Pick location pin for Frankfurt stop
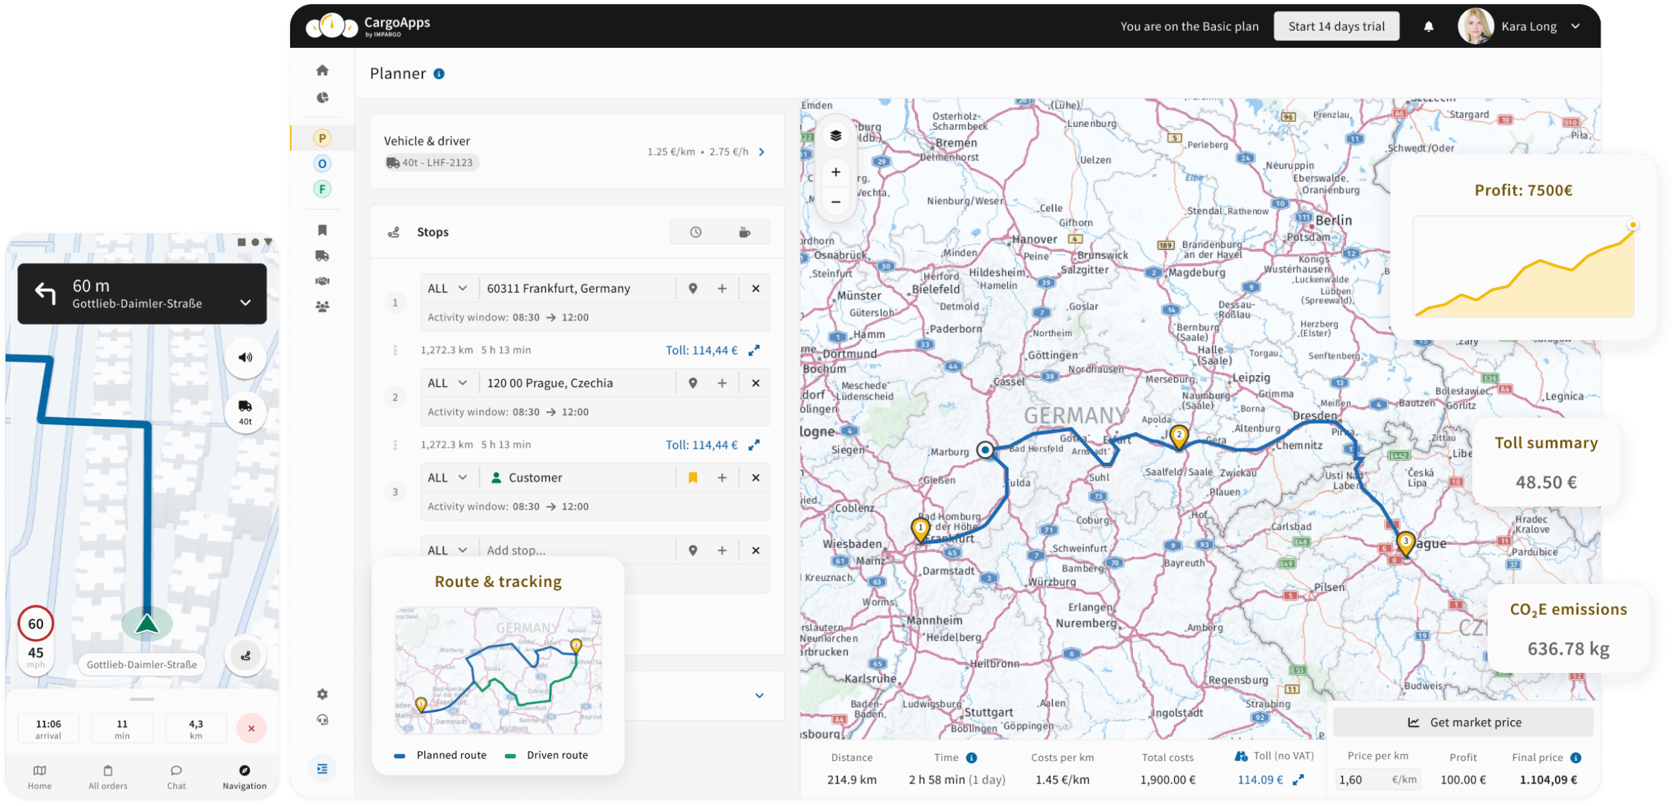The height and width of the screenshot is (806, 1679). pyautogui.click(x=693, y=289)
